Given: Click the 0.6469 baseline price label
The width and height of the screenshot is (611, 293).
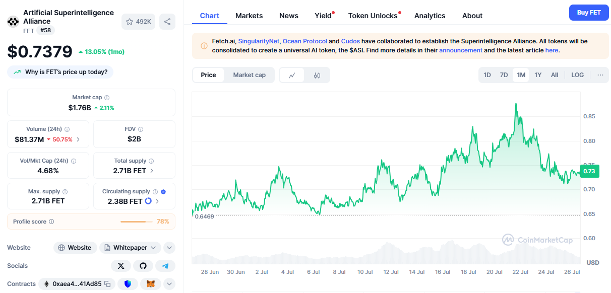Looking at the screenshot, I should pos(204,216).
